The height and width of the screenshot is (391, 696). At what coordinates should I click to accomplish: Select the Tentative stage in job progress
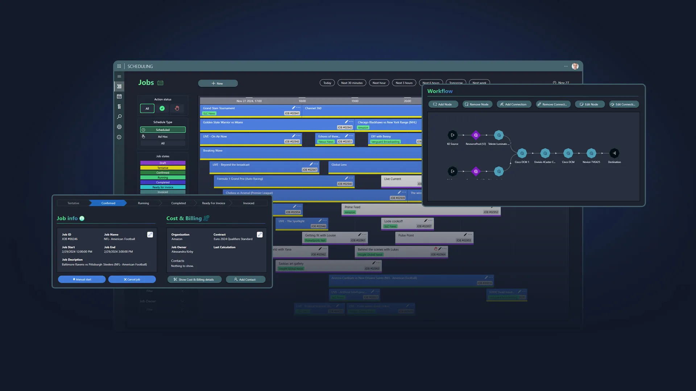coord(73,203)
